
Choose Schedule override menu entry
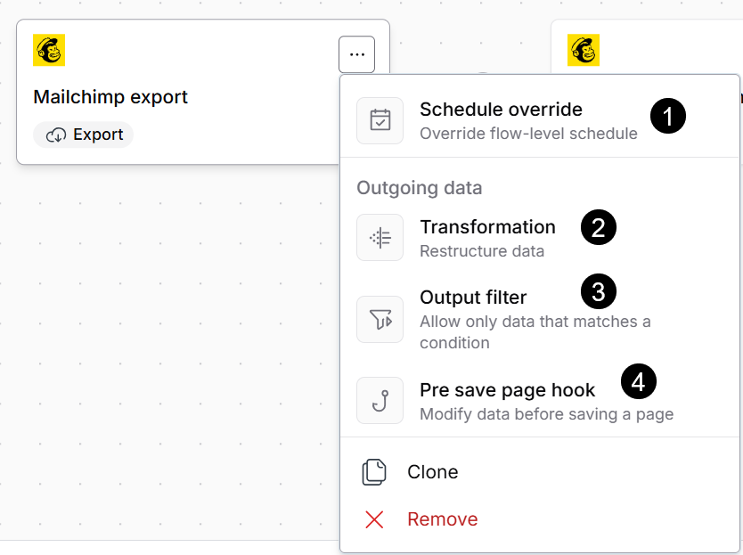540,121
